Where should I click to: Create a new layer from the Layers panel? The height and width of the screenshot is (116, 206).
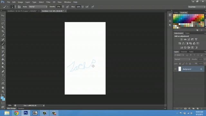click(x=197, y=109)
